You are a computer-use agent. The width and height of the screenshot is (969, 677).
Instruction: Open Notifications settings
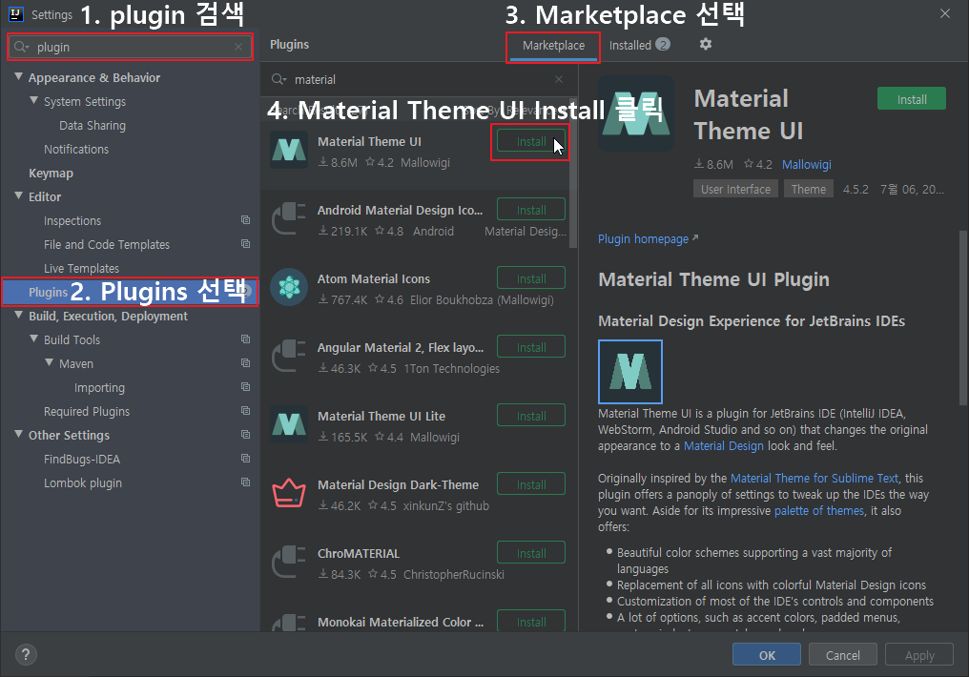[76, 150]
